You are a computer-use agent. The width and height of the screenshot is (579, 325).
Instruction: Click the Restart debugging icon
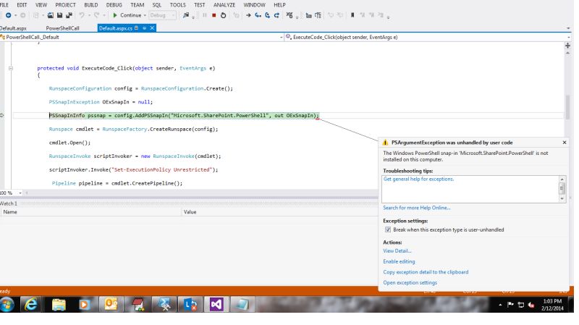(223, 15)
